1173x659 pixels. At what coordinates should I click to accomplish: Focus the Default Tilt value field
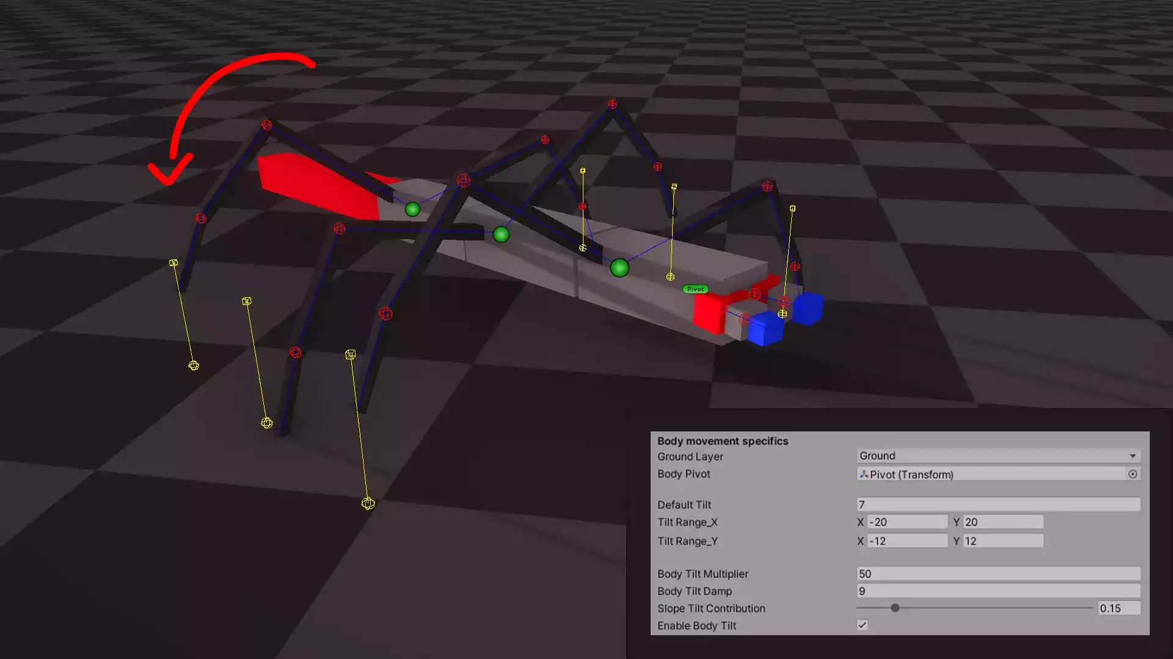point(998,505)
